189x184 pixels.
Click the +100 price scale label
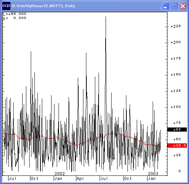[x=176, y=107]
